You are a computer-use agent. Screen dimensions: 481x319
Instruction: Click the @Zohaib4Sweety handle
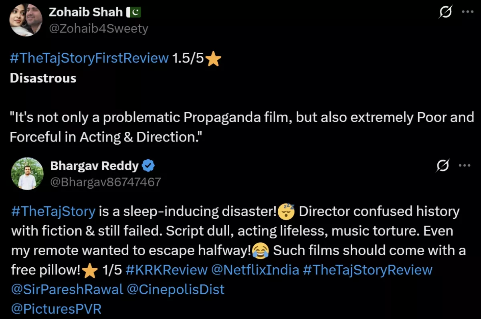99,28
